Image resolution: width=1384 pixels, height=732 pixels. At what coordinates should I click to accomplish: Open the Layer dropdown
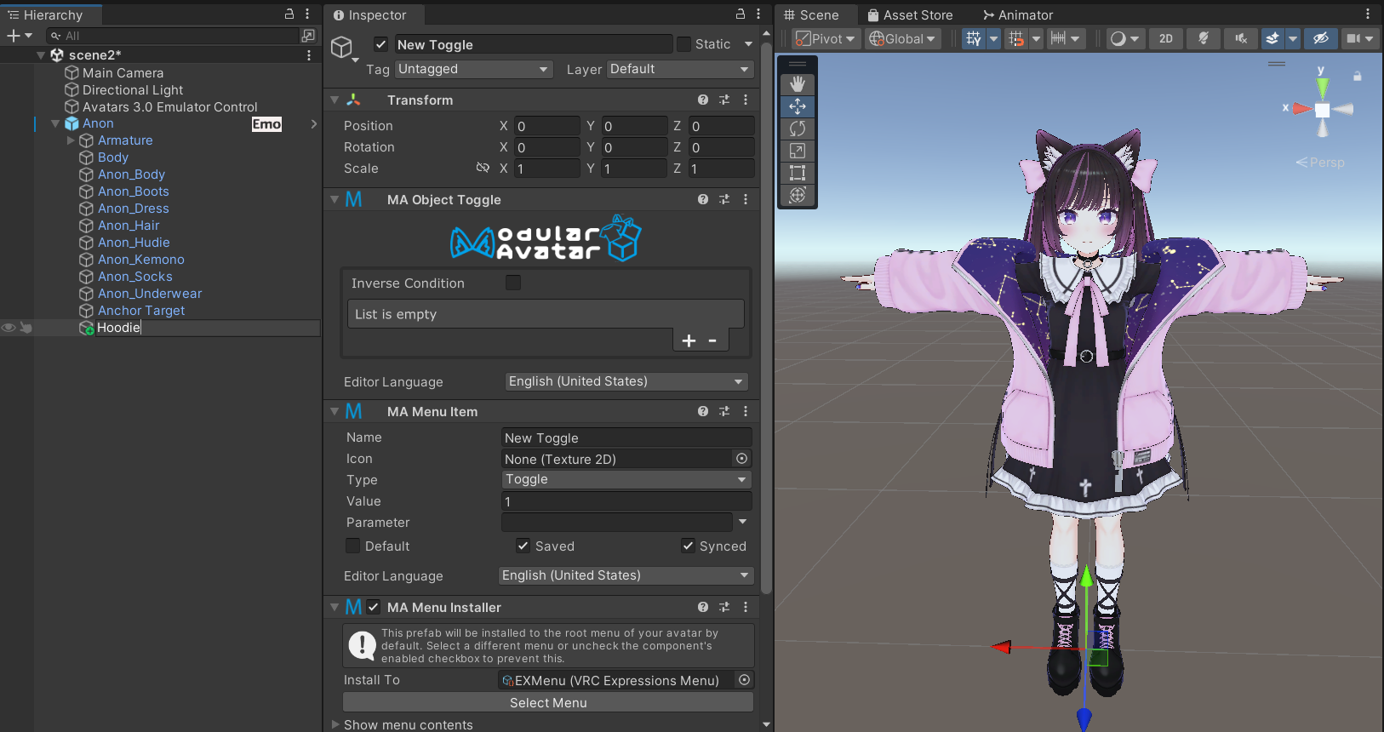click(680, 69)
